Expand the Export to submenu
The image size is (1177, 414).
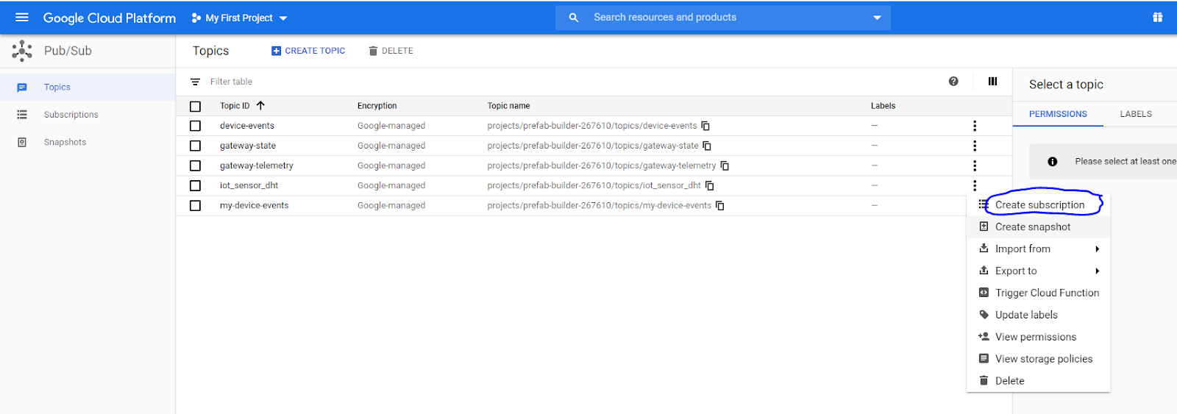(x=1038, y=271)
